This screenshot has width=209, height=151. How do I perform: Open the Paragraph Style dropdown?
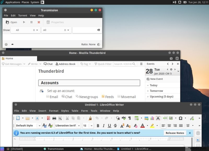27,125
